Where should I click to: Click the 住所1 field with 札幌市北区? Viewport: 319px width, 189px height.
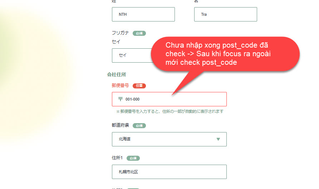(169, 172)
